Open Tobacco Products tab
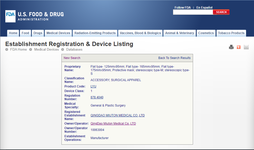The height and width of the screenshot is (150, 254). click(231, 33)
